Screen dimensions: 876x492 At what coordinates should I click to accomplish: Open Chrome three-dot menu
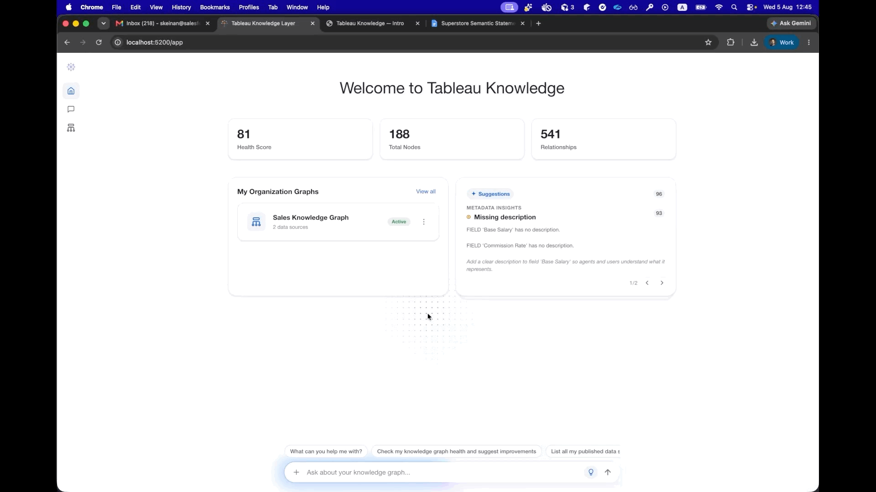(x=809, y=42)
